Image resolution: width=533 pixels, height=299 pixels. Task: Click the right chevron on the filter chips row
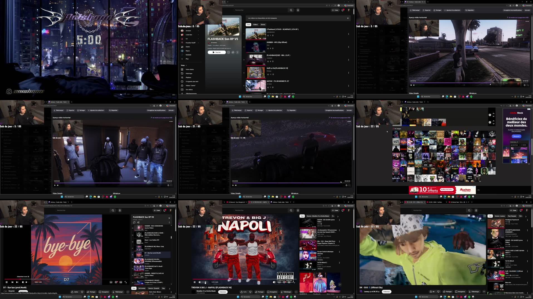point(338,216)
